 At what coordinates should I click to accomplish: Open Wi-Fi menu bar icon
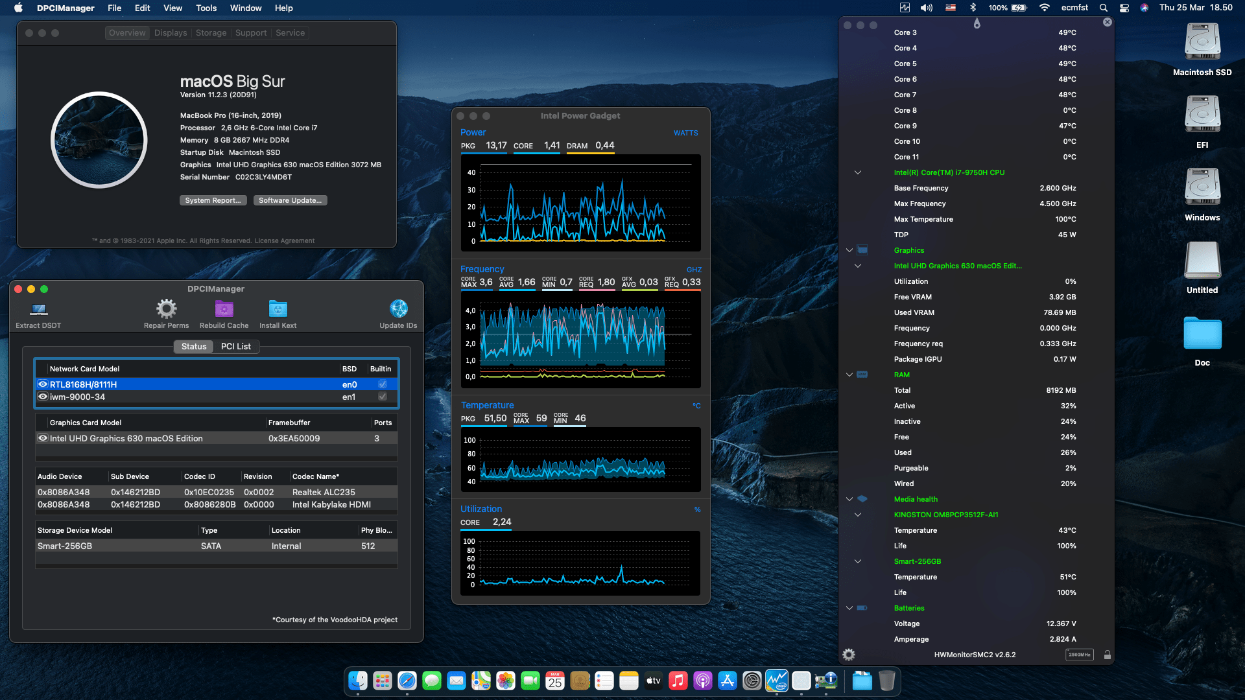coord(1044,8)
